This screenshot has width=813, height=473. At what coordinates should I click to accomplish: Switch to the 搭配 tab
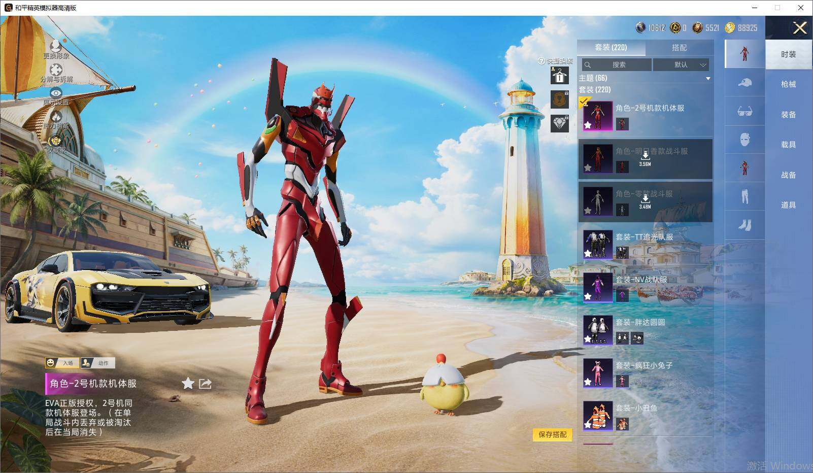point(679,47)
